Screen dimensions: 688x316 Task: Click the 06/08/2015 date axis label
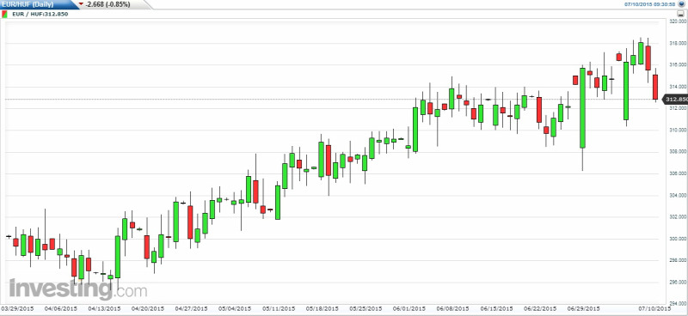coord(453,309)
